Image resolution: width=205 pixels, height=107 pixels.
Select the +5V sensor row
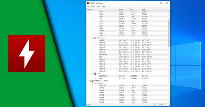coord(127,19)
